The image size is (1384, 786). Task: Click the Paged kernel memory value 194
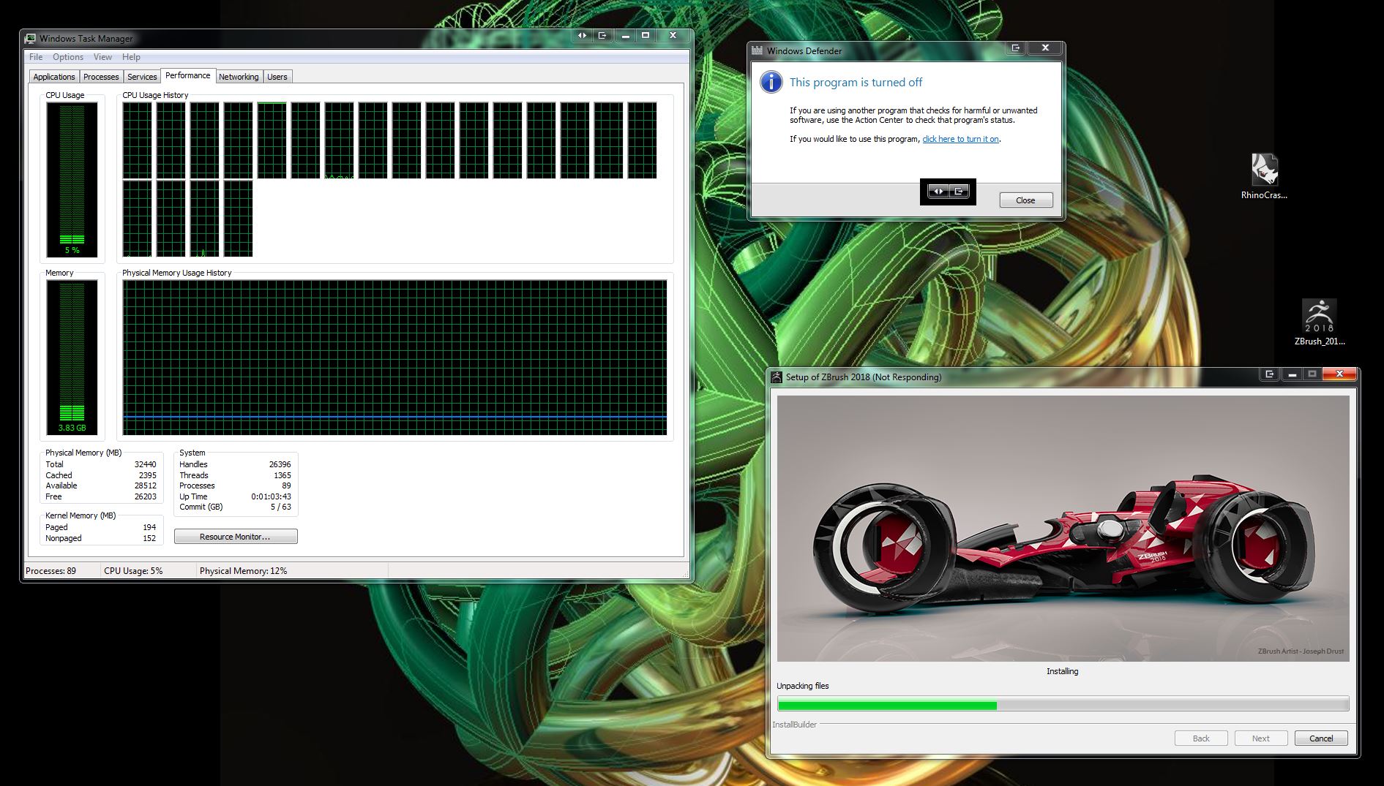coord(149,527)
